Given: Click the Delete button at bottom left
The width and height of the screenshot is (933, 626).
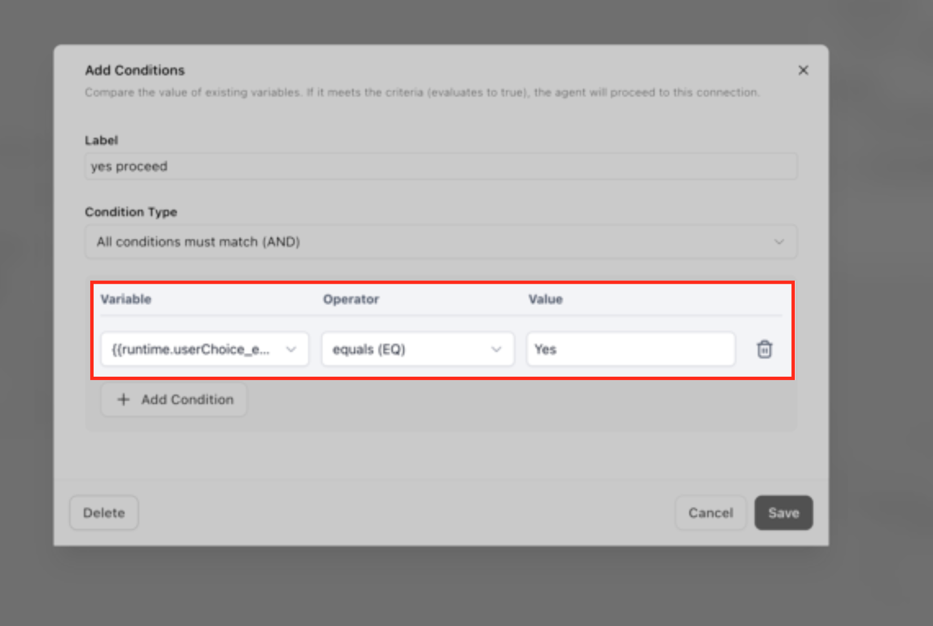Looking at the screenshot, I should coord(104,513).
